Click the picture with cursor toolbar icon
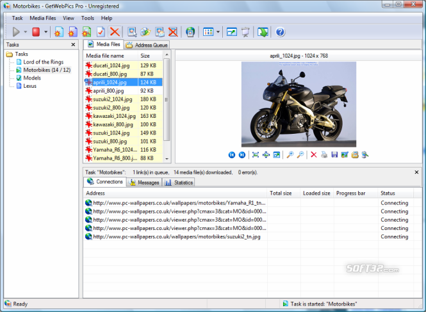 [x=132, y=32]
